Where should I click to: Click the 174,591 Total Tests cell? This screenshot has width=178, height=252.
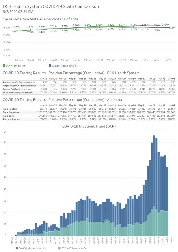click(43, 116)
